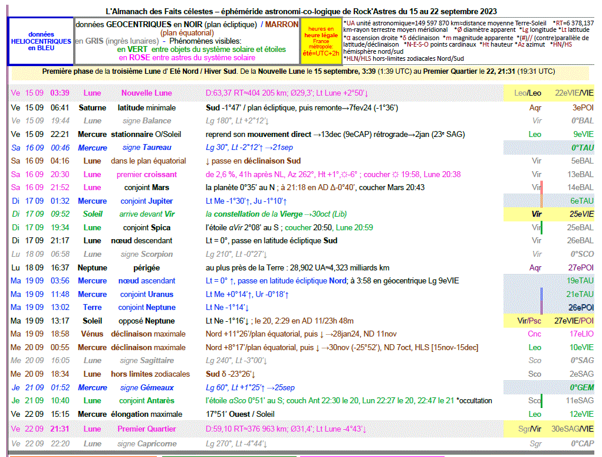Click 'conjoint Jupiter' in blue
This screenshot has width=602, height=457.
[x=147, y=201]
